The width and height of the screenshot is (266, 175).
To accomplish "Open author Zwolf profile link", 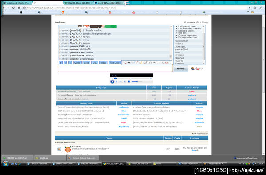I will [124, 119].
